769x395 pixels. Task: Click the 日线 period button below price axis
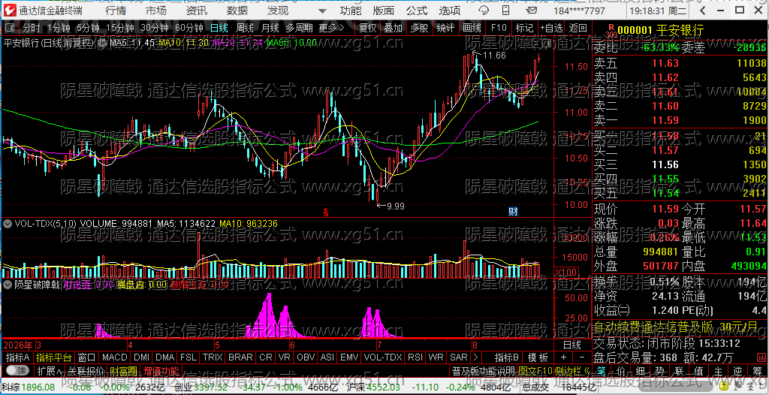point(571,345)
